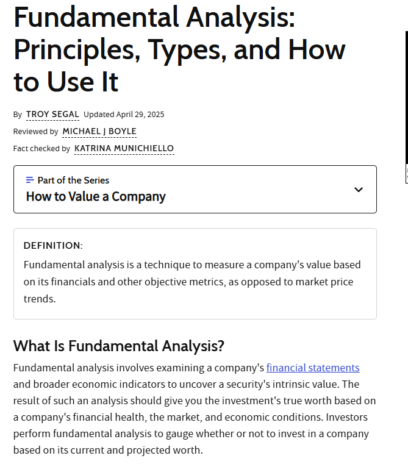The image size is (408, 464).
Task: Click the Reviewed by label
Action: pyautogui.click(x=35, y=131)
